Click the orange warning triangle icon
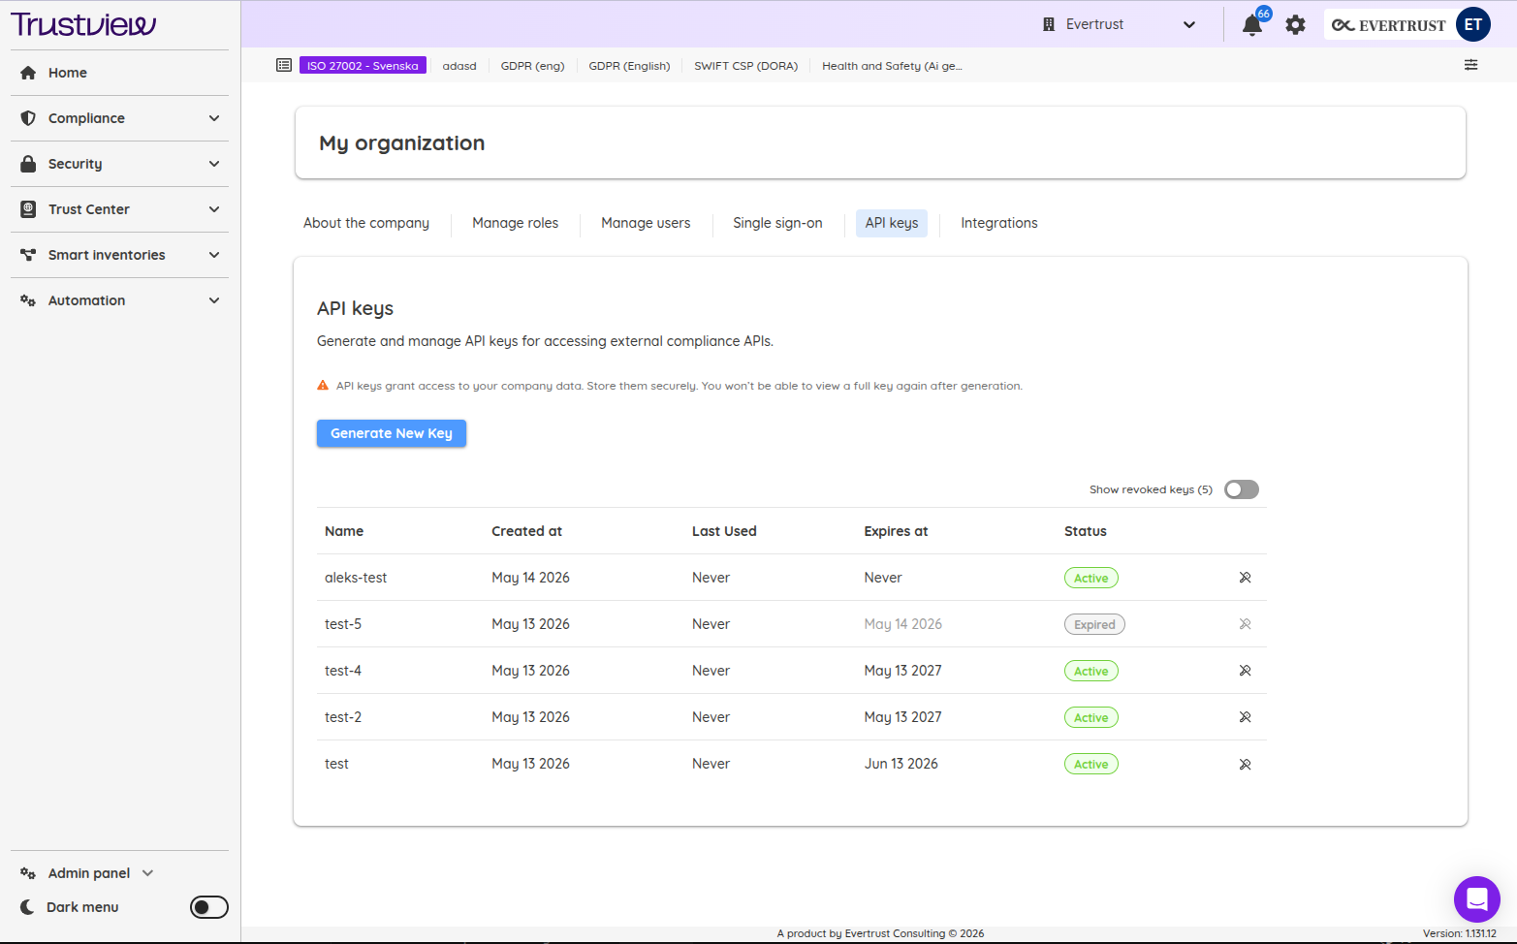The width and height of the screenshot is (1517, 944). [323, 386]
